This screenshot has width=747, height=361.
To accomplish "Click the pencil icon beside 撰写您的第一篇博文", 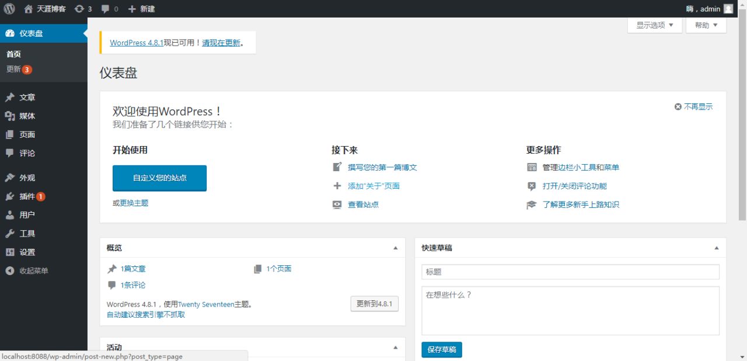I will pos(337,167).
